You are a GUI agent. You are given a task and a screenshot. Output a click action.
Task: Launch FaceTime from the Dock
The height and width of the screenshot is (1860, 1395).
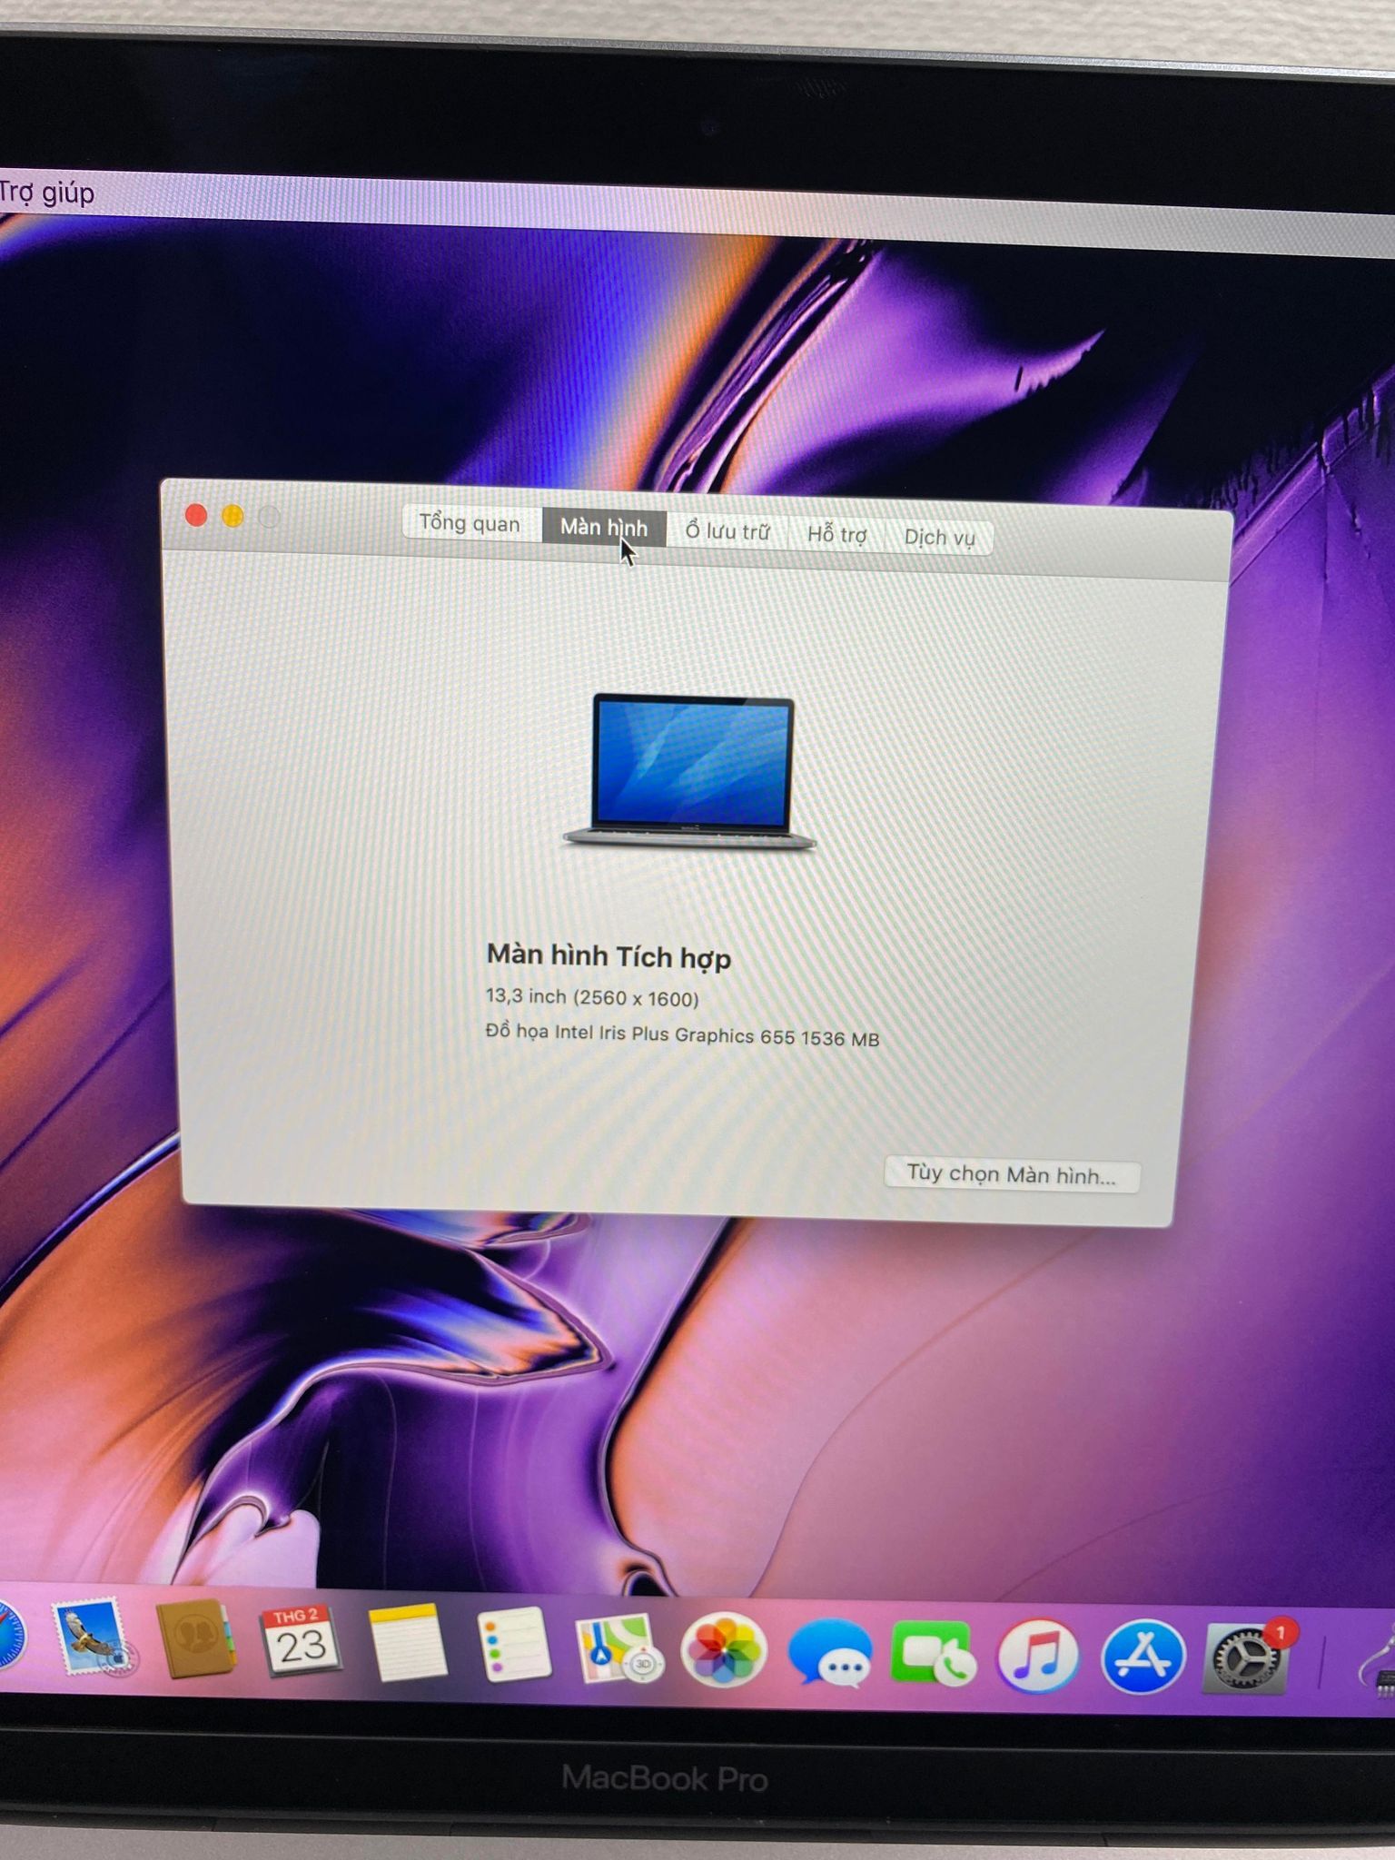click(x=934, y=1655)
